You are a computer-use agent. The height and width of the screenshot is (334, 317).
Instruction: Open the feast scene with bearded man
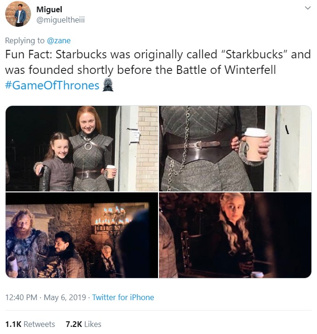82,235
